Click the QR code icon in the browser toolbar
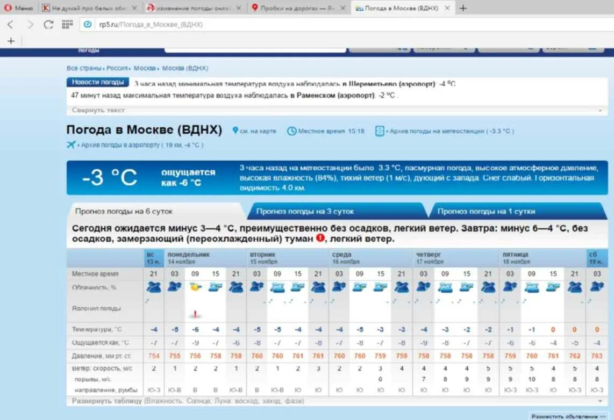The image size is (614, 420). pyautogui.click(x=66, y=25)
